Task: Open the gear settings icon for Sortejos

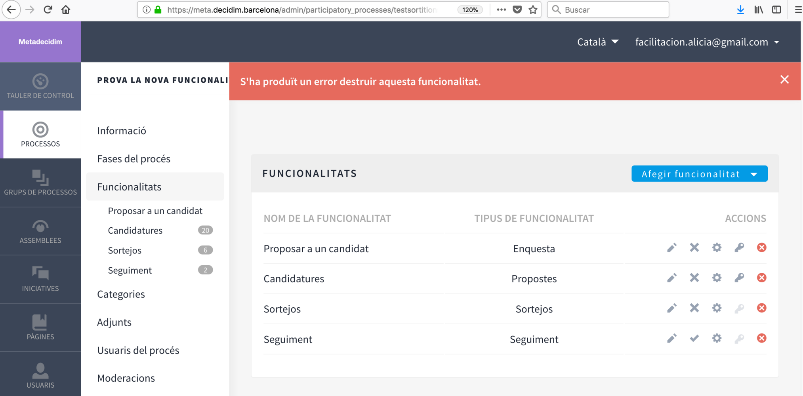Action: [x=717, y=308]
